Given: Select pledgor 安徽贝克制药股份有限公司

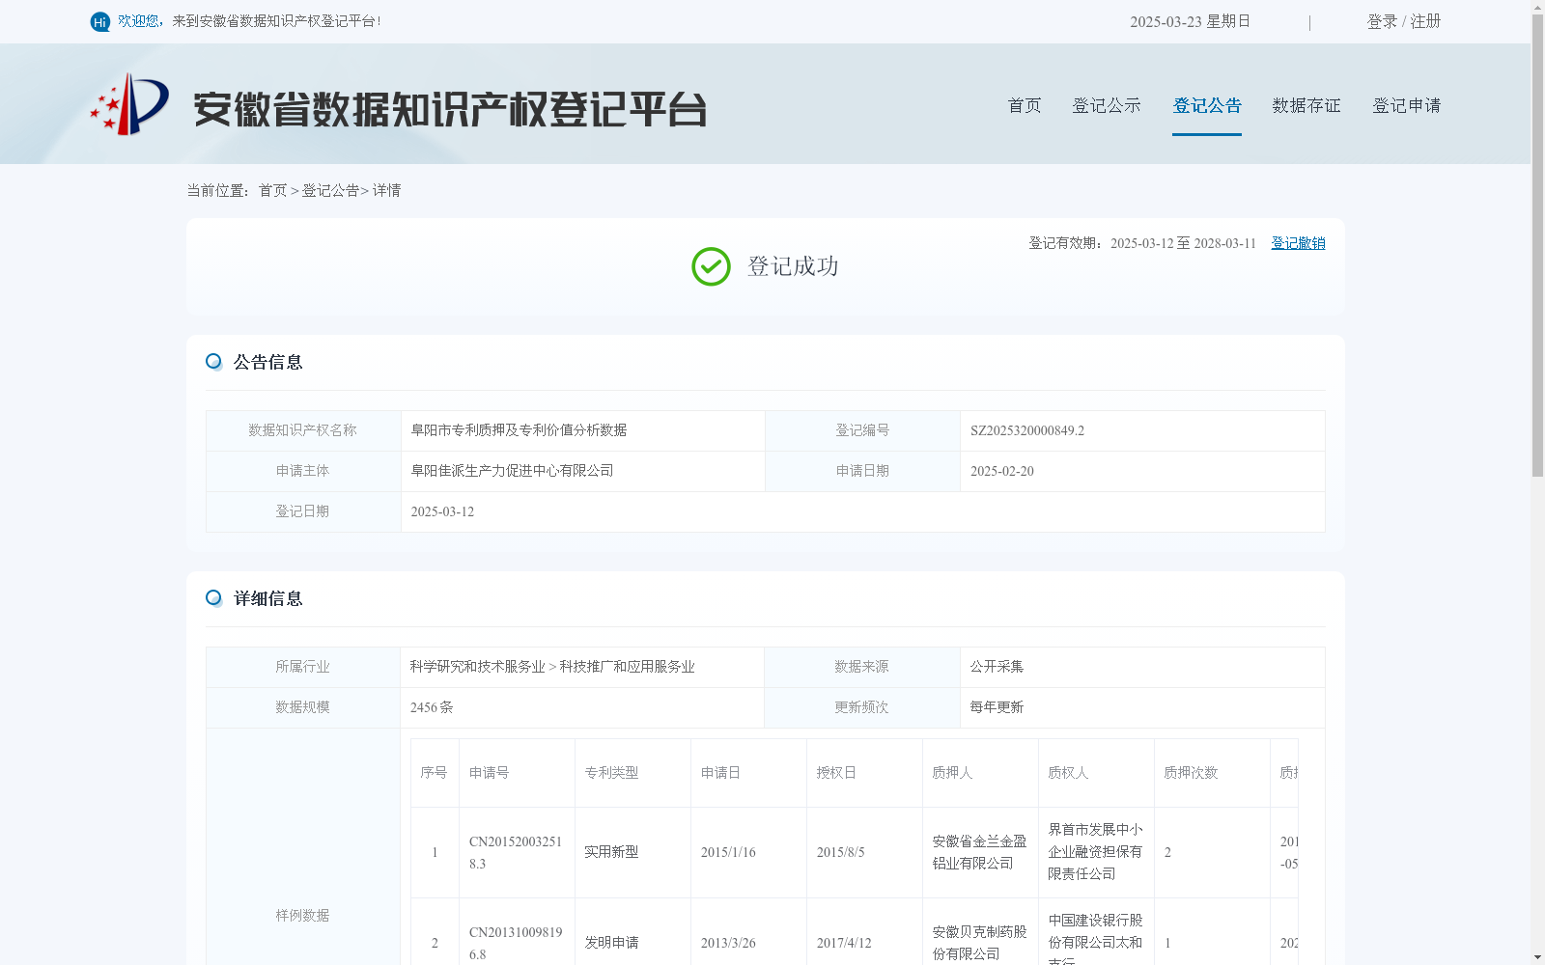Looking at the screenshot, I should point(979,943).
